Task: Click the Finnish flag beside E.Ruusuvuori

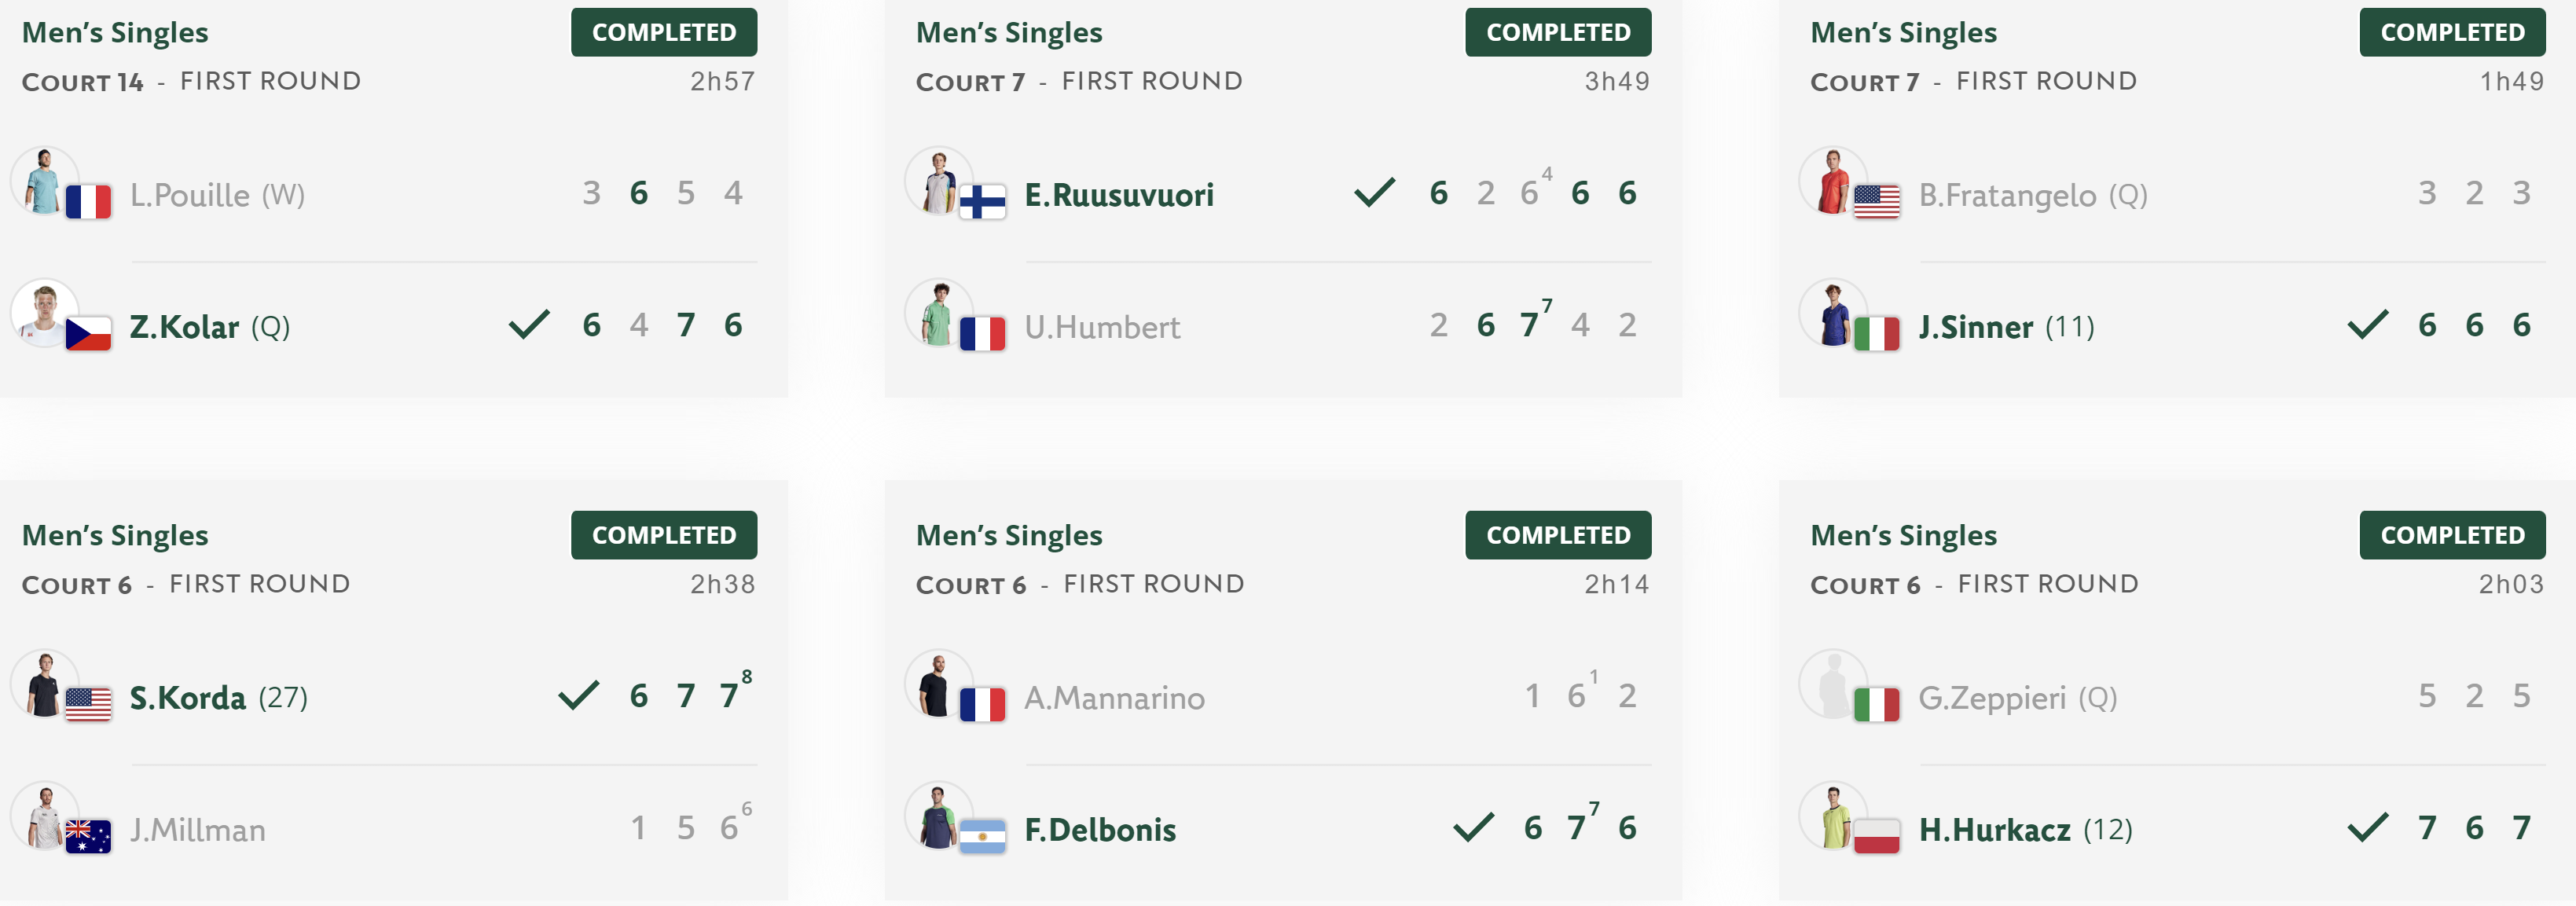Action: click(x=982, y=202)
